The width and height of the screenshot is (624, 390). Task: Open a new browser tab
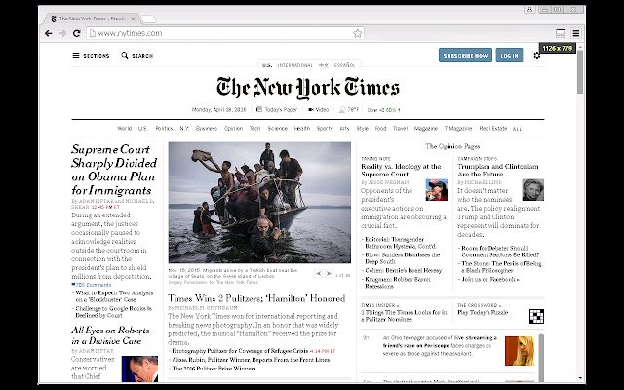pos(148,19)
